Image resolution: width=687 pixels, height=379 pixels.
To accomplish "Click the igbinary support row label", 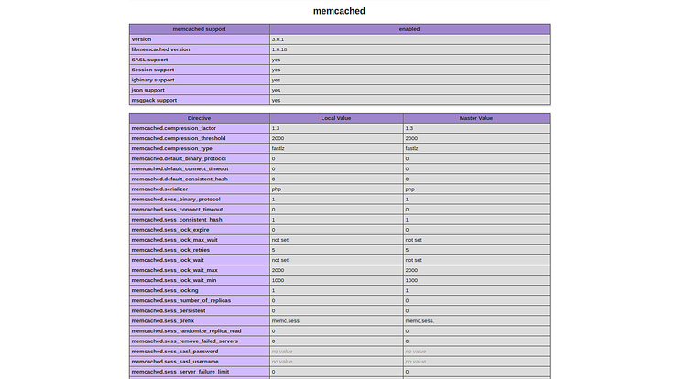I will point(153,80).
